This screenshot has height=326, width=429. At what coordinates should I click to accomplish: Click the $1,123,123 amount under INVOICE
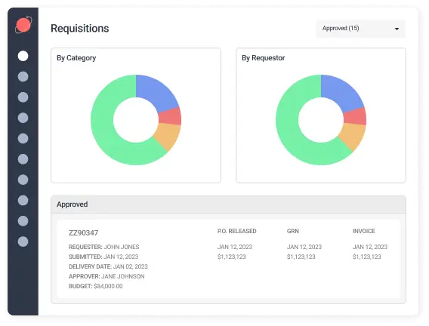click(366, 257)
